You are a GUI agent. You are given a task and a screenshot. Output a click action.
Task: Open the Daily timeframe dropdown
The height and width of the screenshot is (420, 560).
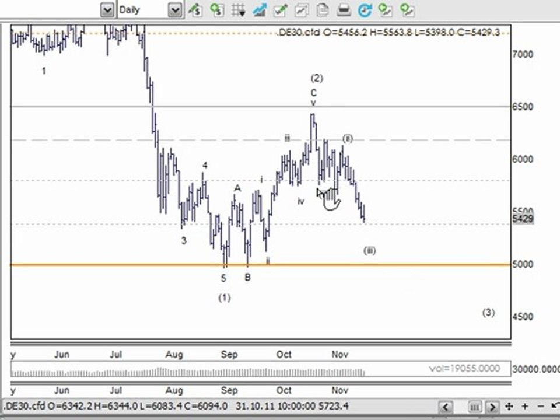tap(175, 10)
